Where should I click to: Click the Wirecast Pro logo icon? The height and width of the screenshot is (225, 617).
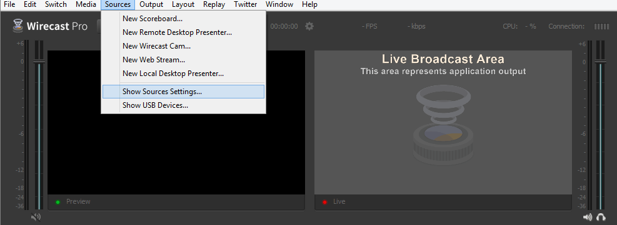tap(18, 26)
